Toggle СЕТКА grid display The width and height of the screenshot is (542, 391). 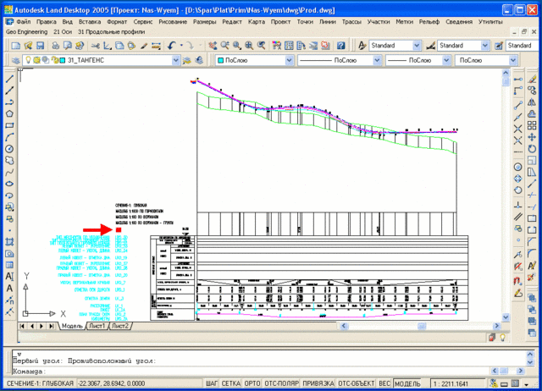pos(230,383)
